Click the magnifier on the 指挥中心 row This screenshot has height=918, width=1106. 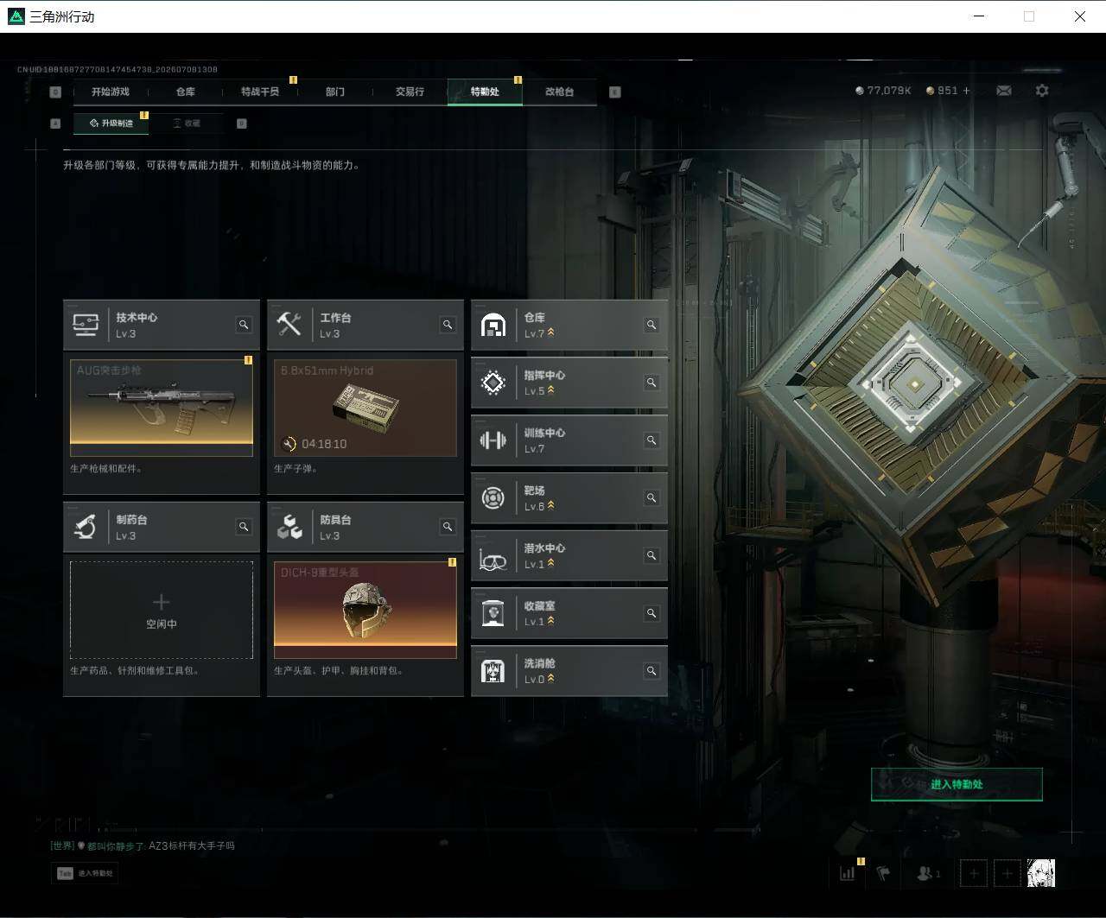pyautogui.click(x=652, y=383)
